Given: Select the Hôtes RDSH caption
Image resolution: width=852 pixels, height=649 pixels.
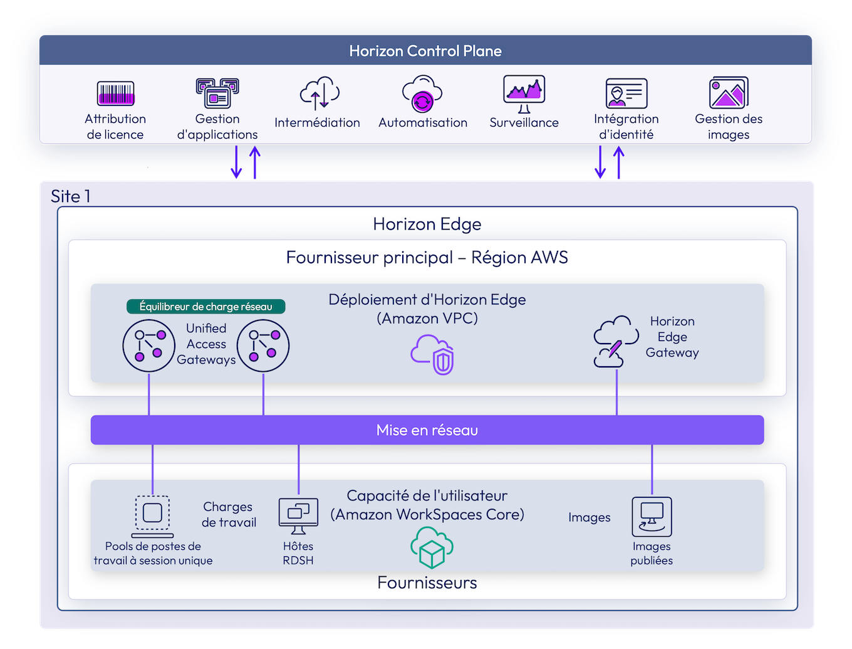Looking at the screenshot, I should point(298,554).
